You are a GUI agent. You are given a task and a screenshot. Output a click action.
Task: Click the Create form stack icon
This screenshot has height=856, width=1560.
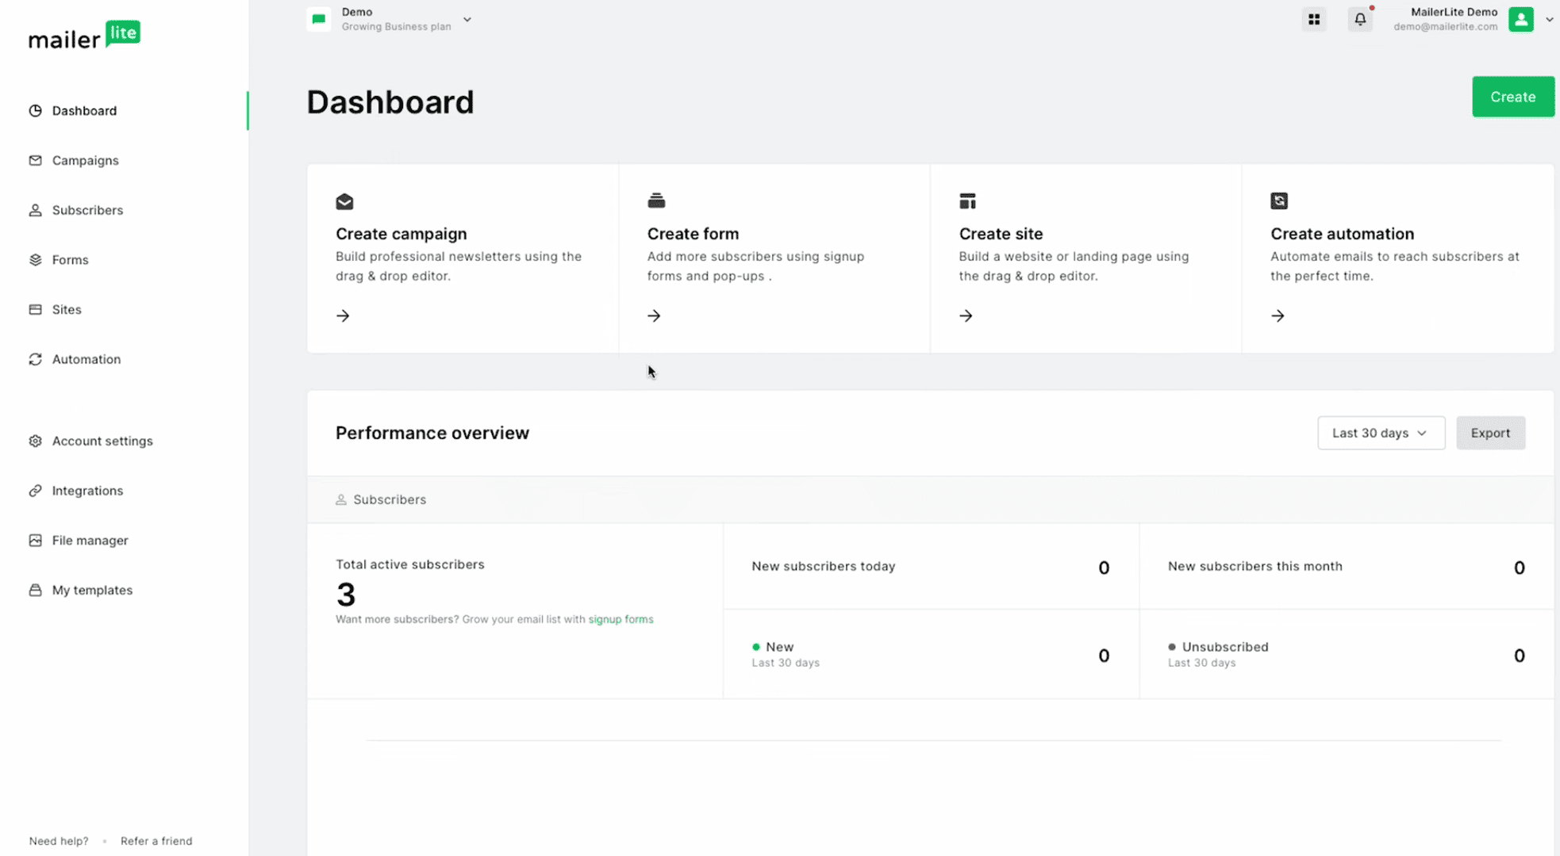[656, 201]
